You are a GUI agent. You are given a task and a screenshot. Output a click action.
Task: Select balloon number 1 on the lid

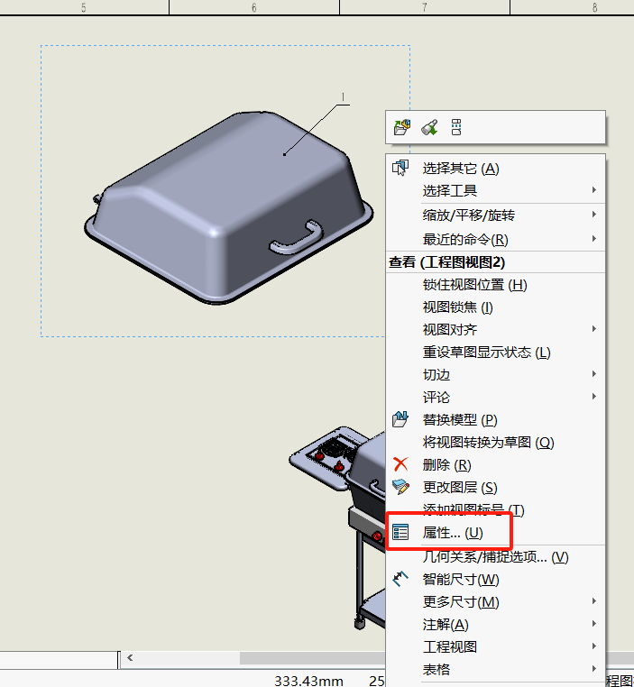[x=343, y=96]
